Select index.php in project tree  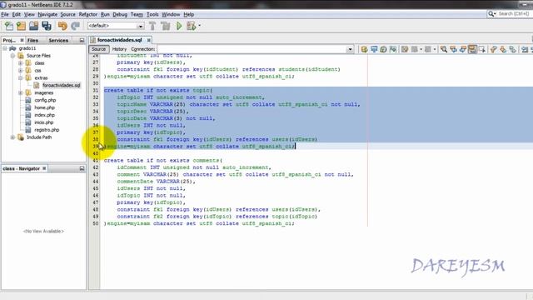coord(44,115)
